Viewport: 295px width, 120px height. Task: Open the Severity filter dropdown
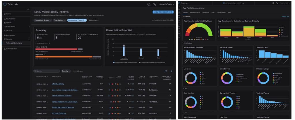click(66, 71)
